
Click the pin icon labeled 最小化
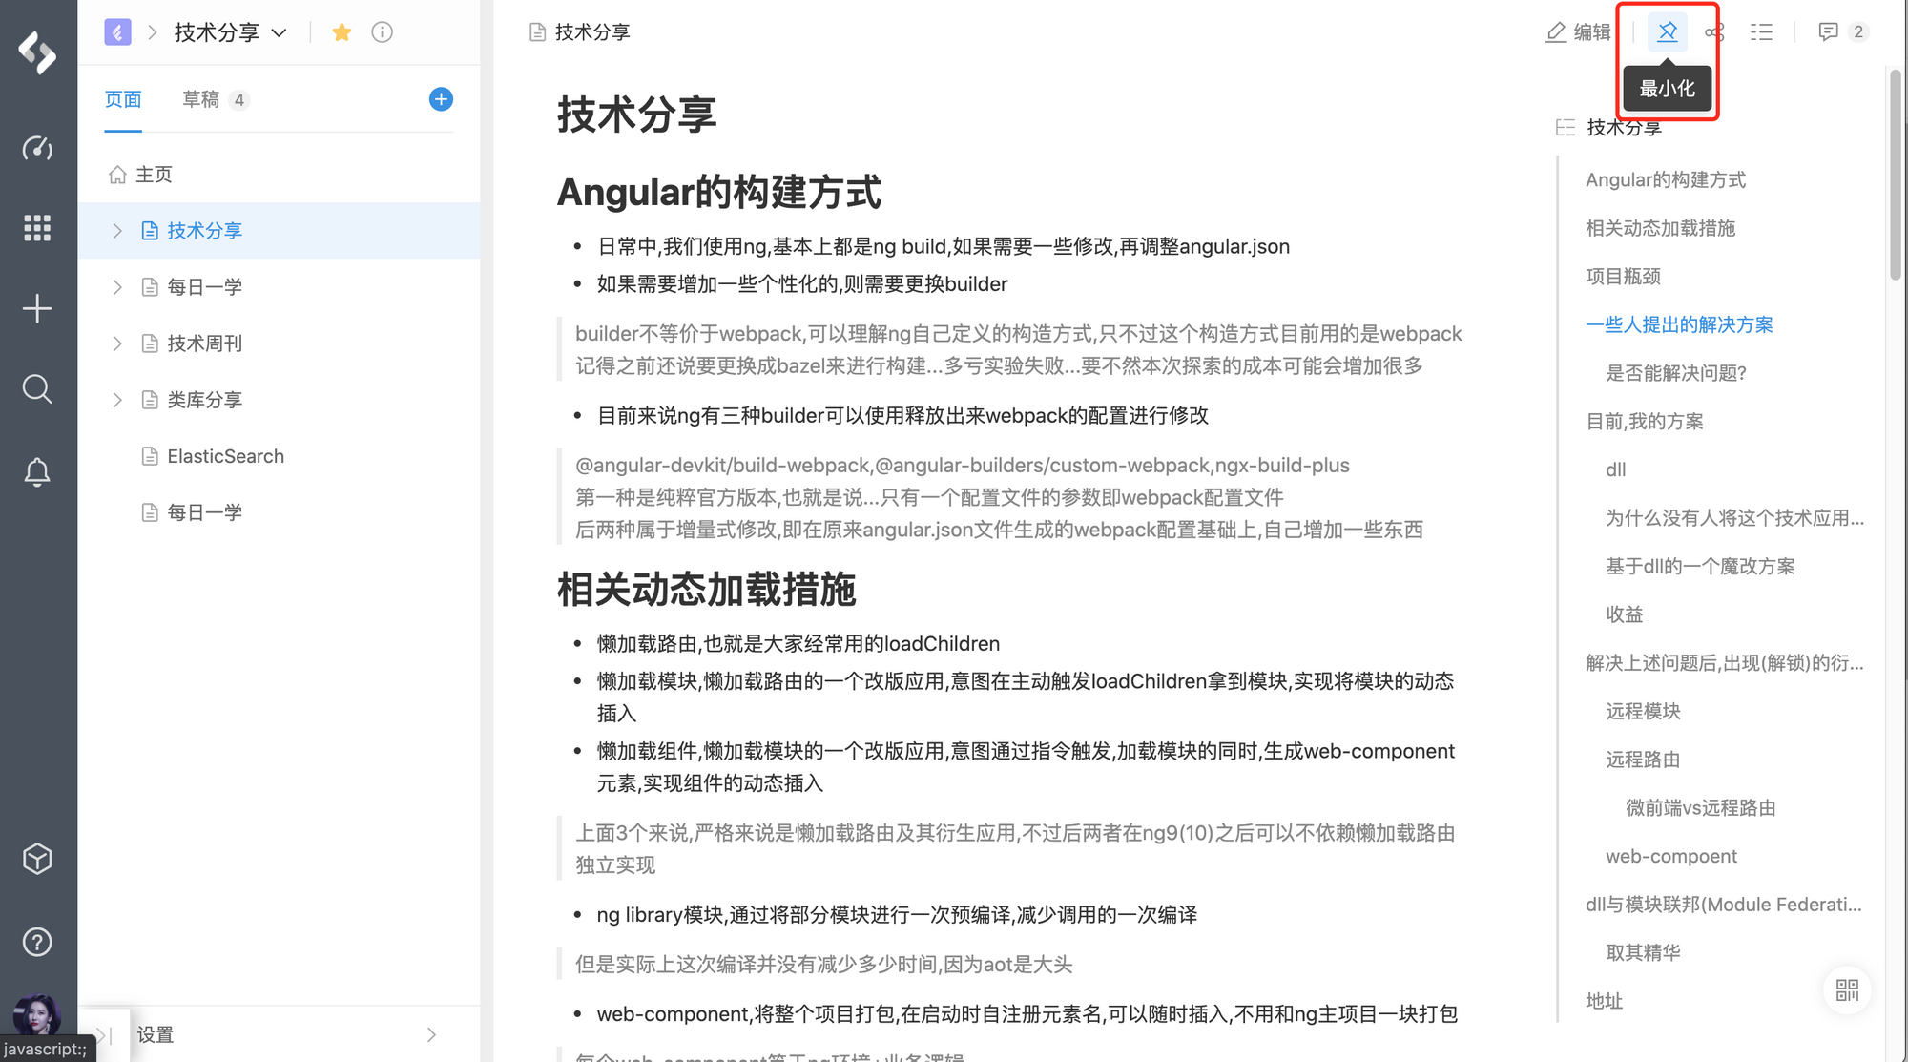point(1668,31)
